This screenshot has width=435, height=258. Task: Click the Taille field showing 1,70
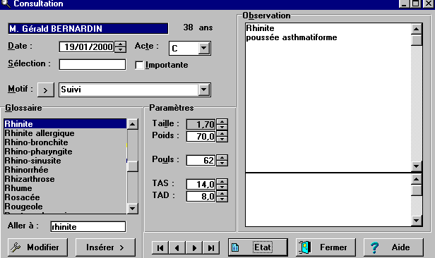[201, 124]
